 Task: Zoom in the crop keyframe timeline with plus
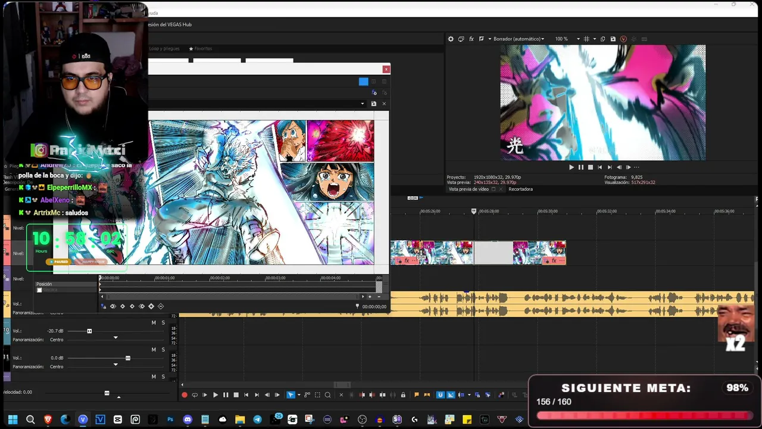click(370, 296)
